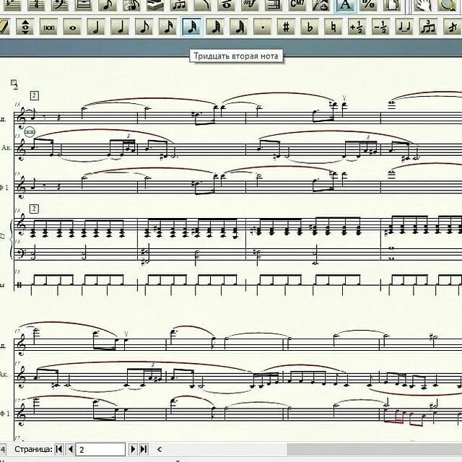This screenshot has width=462, height=462.
Task: Toggle the sharp accidental tool
Action: [x=286, y=27]
